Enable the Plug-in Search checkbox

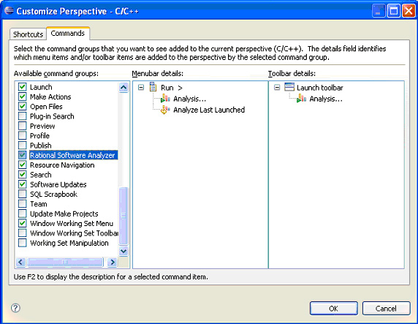click(23, 116)
